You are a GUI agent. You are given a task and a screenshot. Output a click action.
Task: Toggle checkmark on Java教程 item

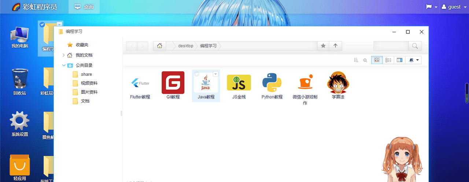pyautogui.click(x=197, y=74)
